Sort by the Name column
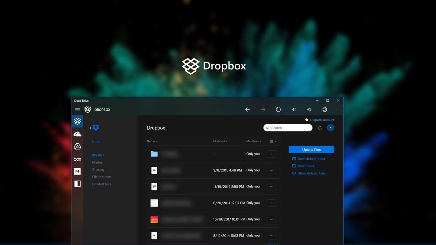The image size is (436, 245). point(152,141)
